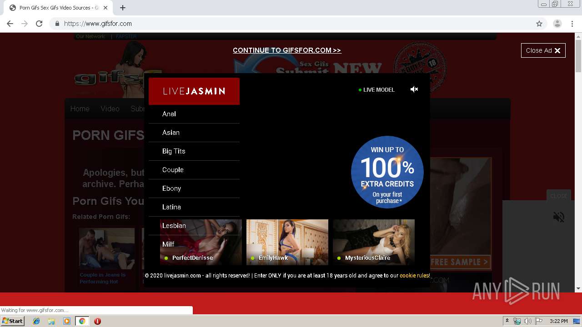Open the file explorer folder on taskbar
This screenshot has height=327, width=582.
coord(51,321)
